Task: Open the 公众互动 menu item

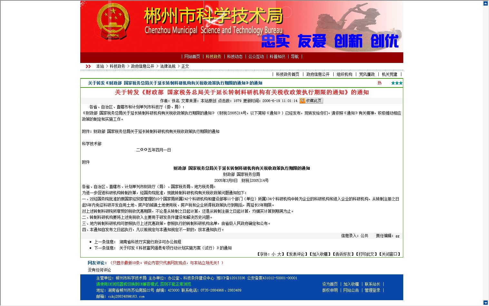Action: tap(256, 56)
